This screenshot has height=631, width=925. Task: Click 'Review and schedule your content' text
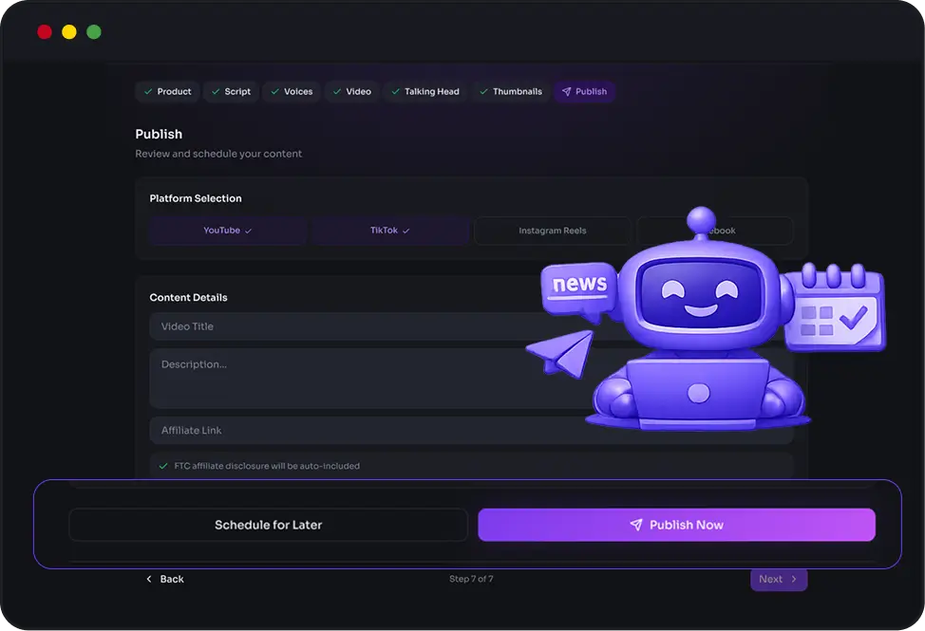[x=218, y=154]
